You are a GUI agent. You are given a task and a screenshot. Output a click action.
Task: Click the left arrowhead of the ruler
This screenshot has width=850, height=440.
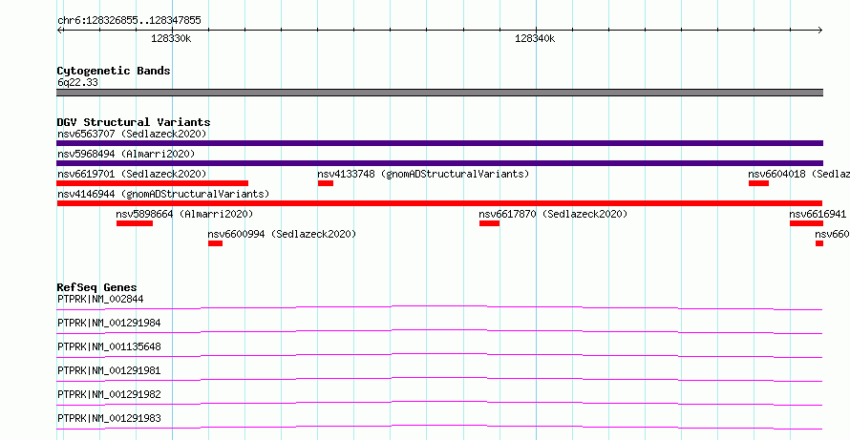pos(59,31)
